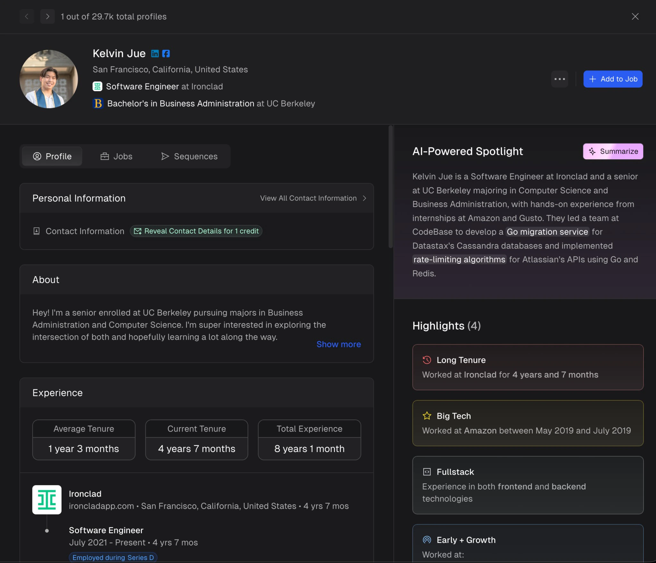Click the Current Tenure stat box

pyautogui.click(x=197, y=440)
